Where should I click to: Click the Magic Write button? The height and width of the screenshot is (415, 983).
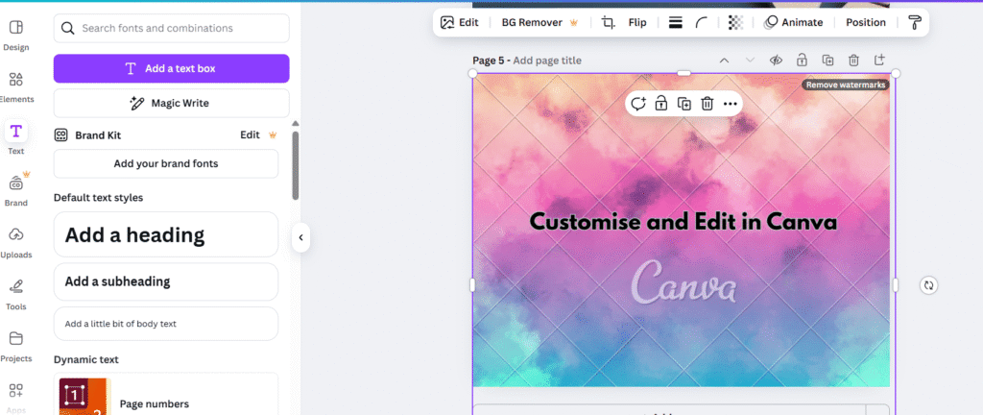coord(171,104)
